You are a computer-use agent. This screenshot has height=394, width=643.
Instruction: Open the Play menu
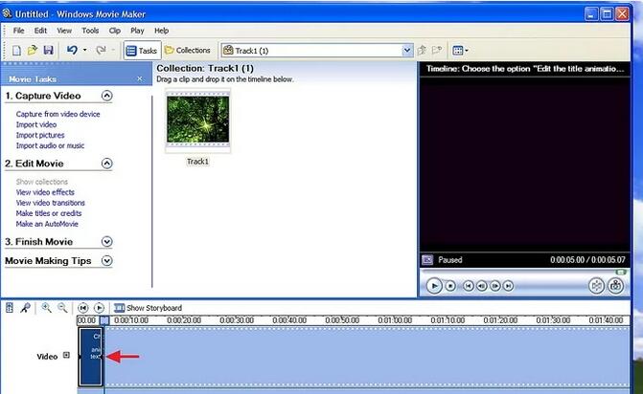(137, 31)
